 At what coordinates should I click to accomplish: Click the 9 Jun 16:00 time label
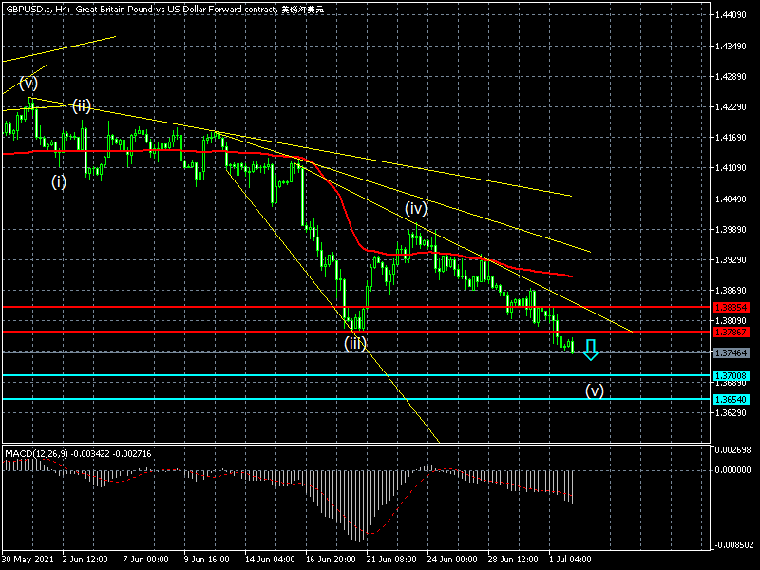click(x=206, y=560)
